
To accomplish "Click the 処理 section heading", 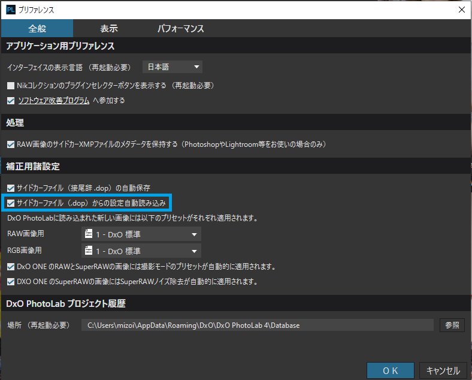I will coord(15,122).
